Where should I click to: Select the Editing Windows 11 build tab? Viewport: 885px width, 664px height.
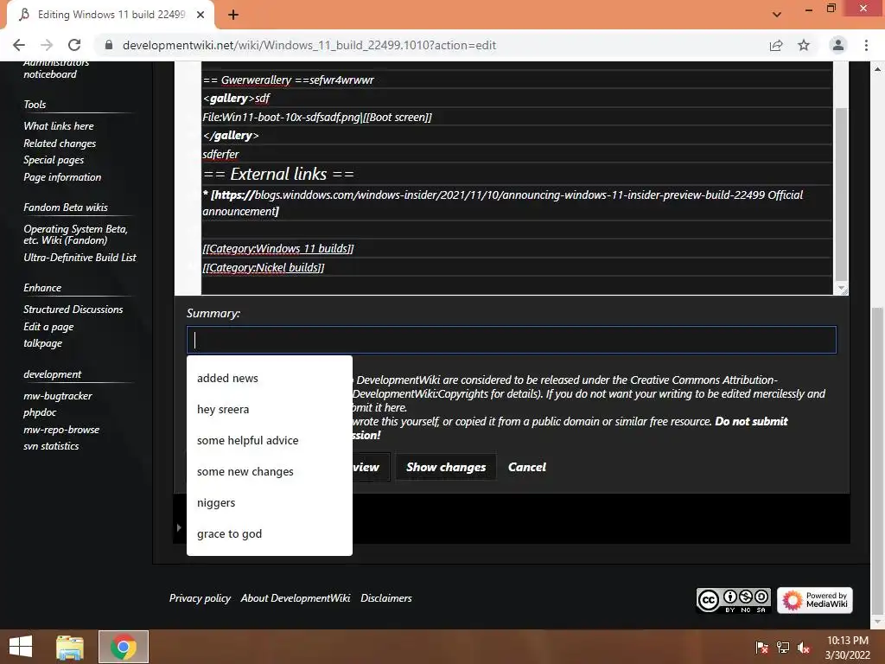pyautogui.click(x=111, y=15)
